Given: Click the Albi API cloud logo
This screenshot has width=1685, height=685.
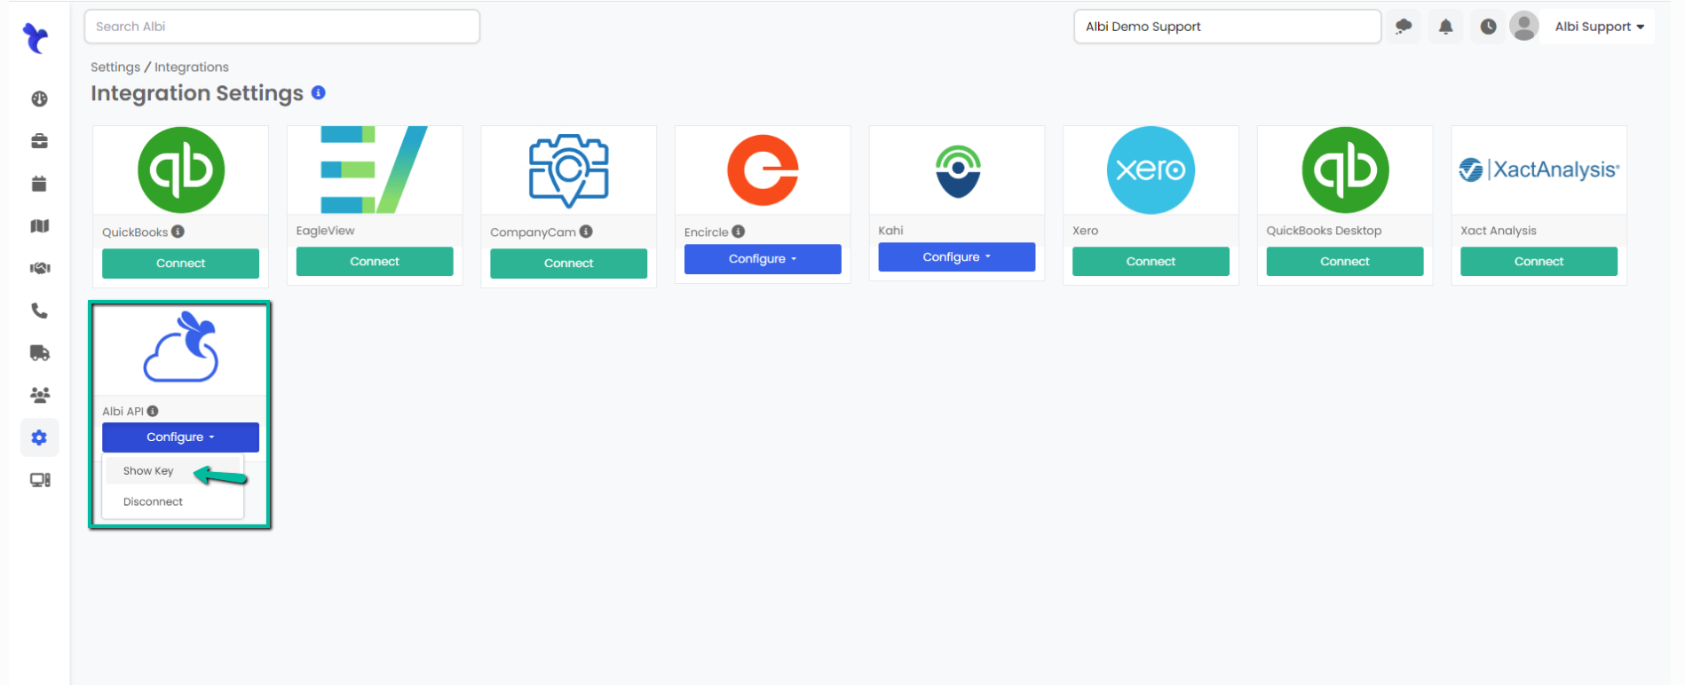Looking at the screenshot, I should (181, 347).
